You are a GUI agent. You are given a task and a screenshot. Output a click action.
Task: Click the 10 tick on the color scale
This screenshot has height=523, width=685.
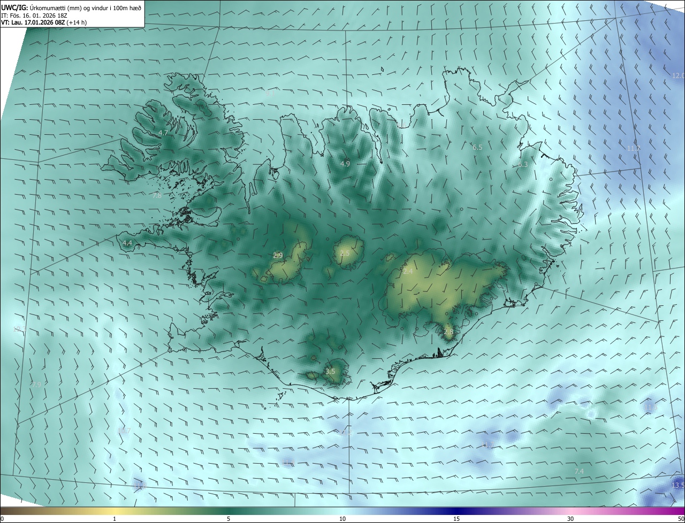(342, 518)
